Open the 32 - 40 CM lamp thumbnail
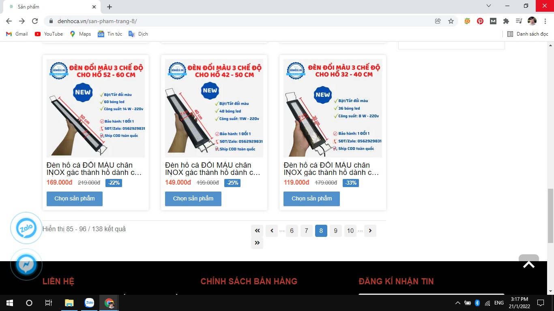 click(x=333, y=108)
